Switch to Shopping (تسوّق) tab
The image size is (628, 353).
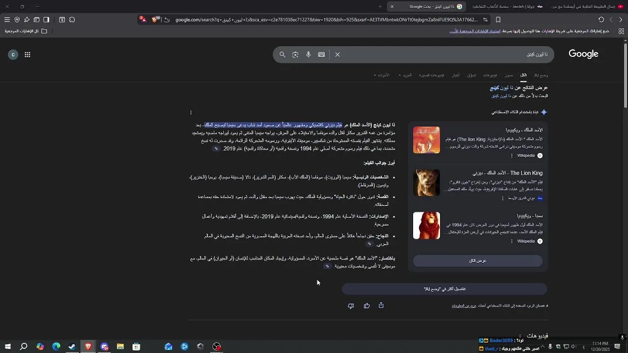[x=471, y=75]
